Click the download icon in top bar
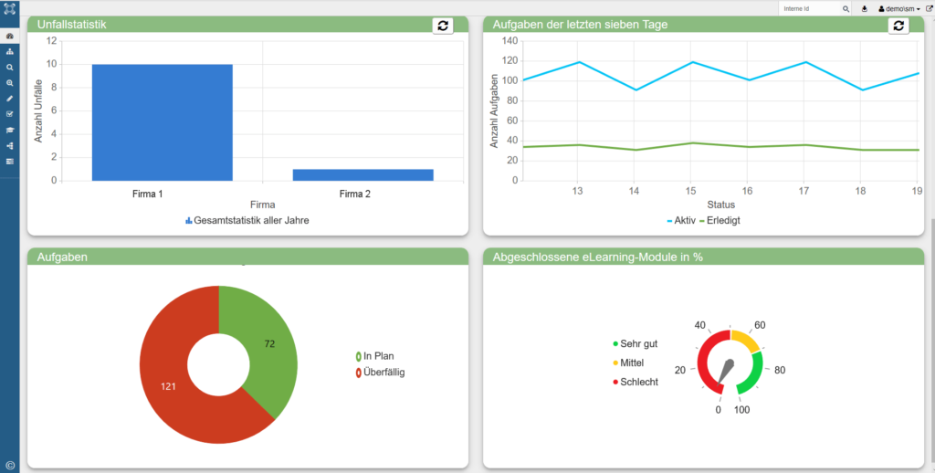The width and height of the screenshot is (935, 473). coord(865,9)
